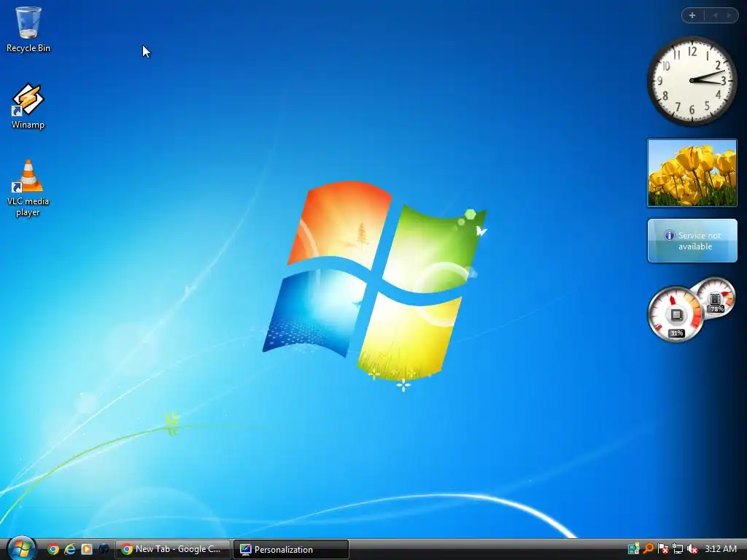747x560 pixels.
Task: Go to previous sidebar gadgets page
Action: tap(715, 15)
